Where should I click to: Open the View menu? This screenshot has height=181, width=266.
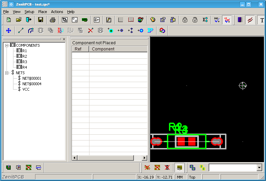pyautogui.click(x=17, y=12)
